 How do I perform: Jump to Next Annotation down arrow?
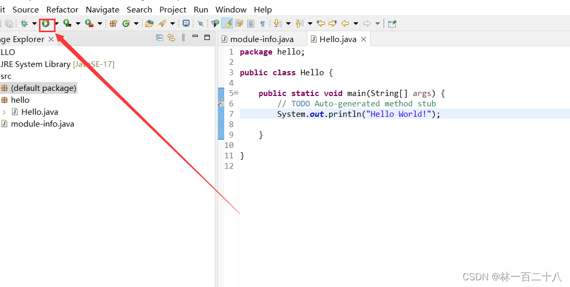tap(277, 24)
